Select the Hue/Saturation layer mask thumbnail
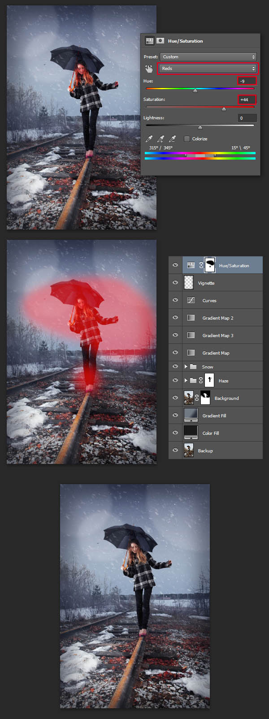Screen dimensions: 269x719 [209, 265]
